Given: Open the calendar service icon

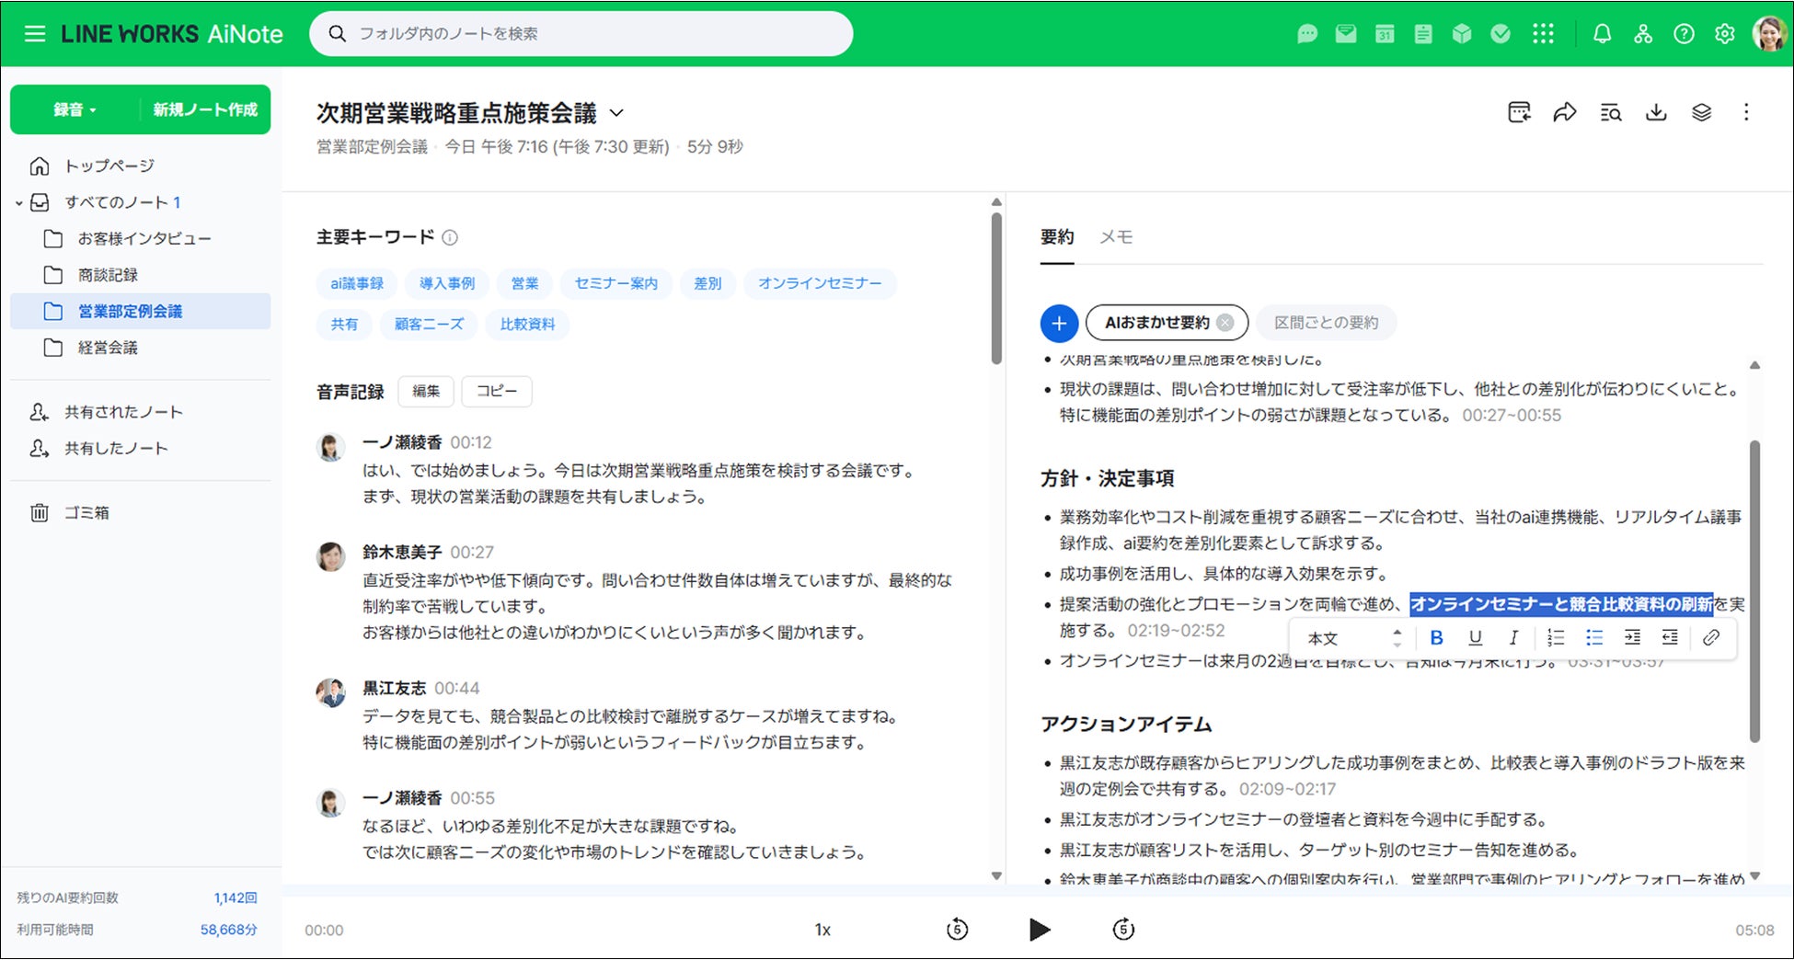Looking at the screenshot, I should point(1385,34).
